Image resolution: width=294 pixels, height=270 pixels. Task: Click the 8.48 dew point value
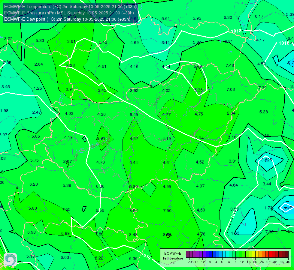(x=133, y=235)
